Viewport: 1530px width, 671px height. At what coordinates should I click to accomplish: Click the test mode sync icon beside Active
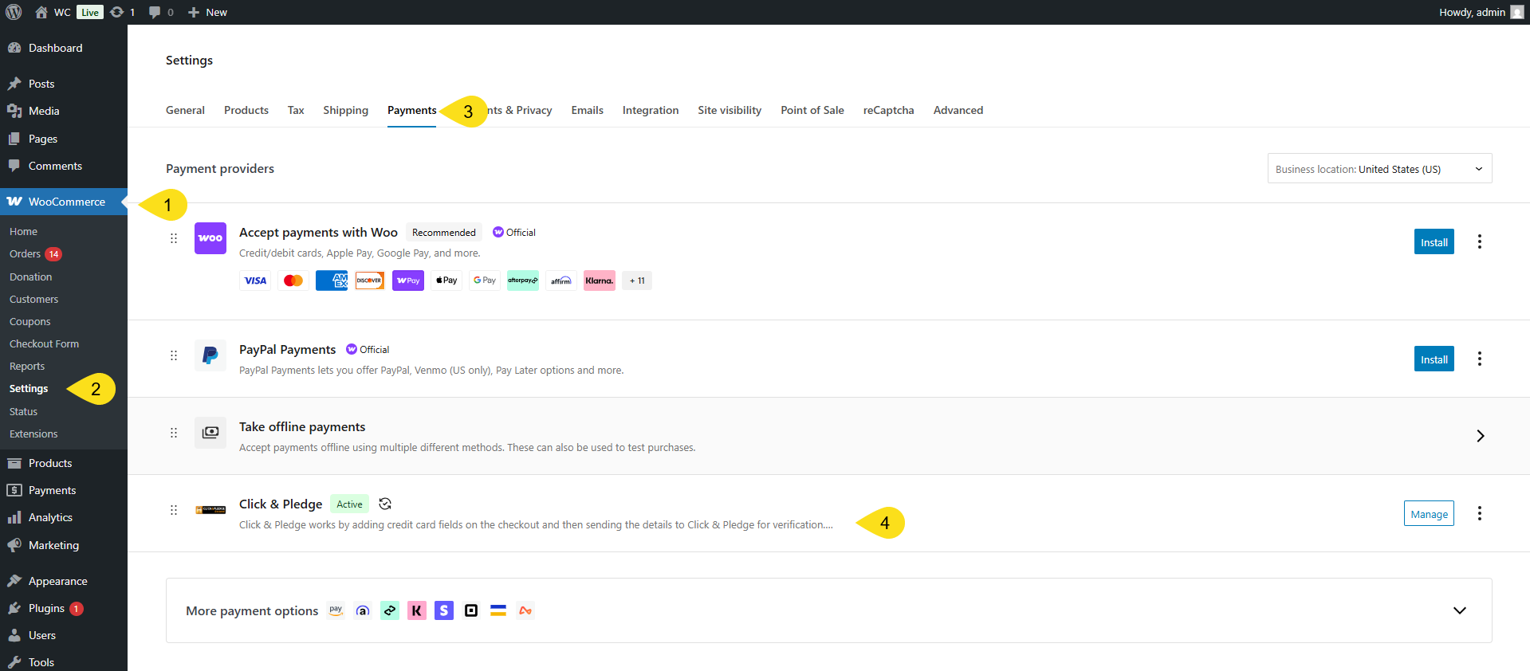click(385, 504)
